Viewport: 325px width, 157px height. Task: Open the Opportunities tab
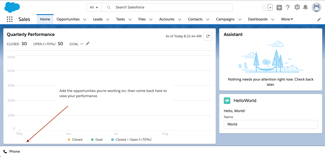tap(68, 19)
